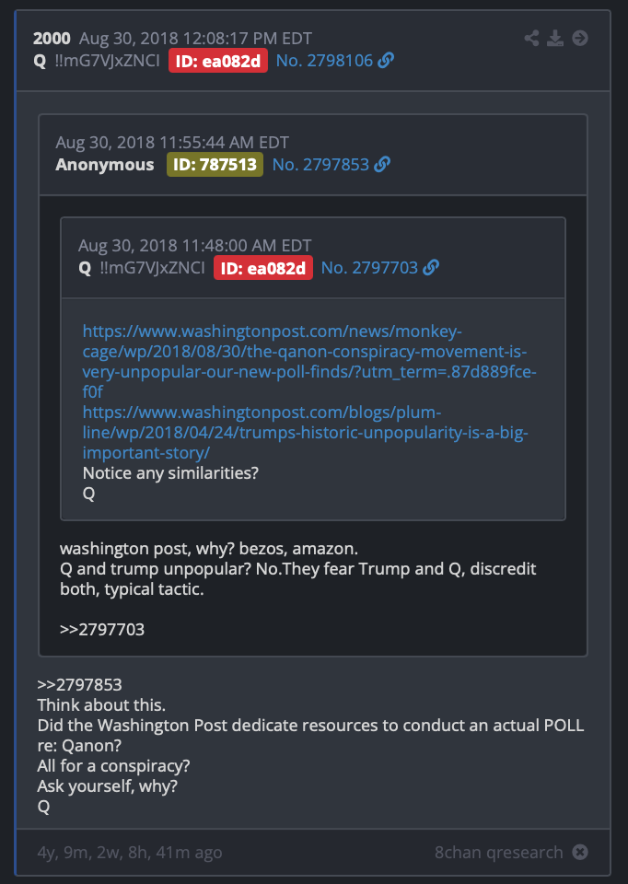Click the red ID: ea082d badge in nested post
The image size is (628, 884).
263,268
